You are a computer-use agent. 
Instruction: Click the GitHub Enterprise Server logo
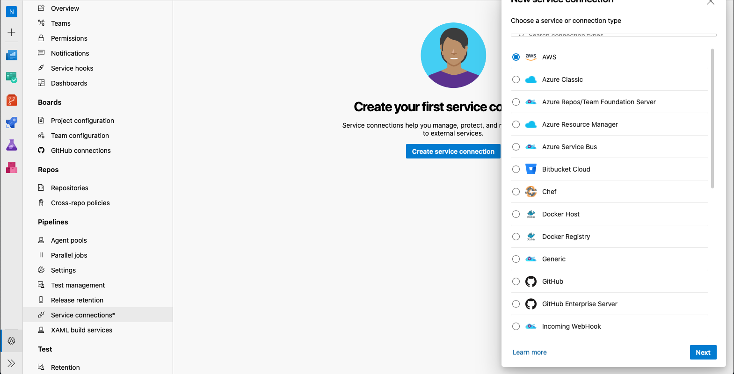531,304
